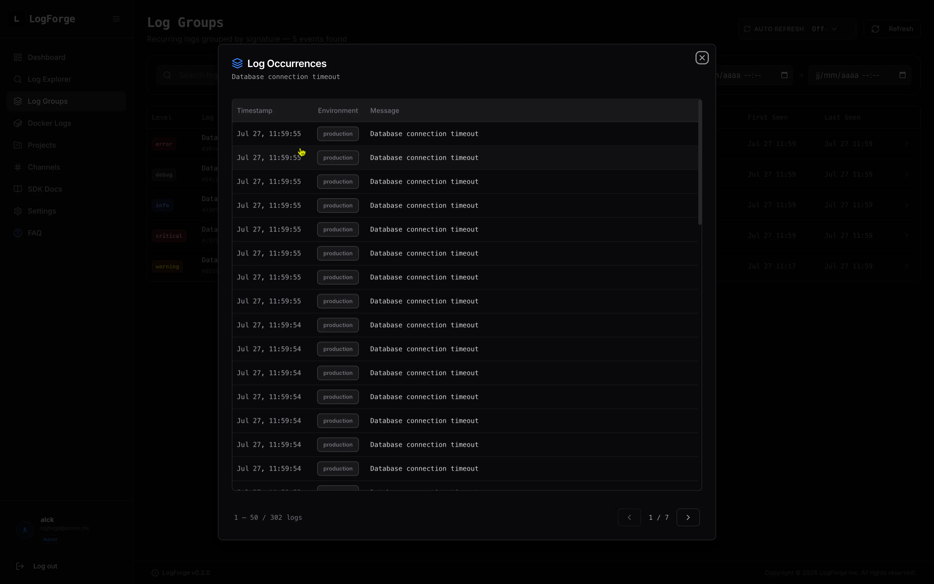Click the Settings gear icon
Screen dimensions: 934x584
(18, 211)
